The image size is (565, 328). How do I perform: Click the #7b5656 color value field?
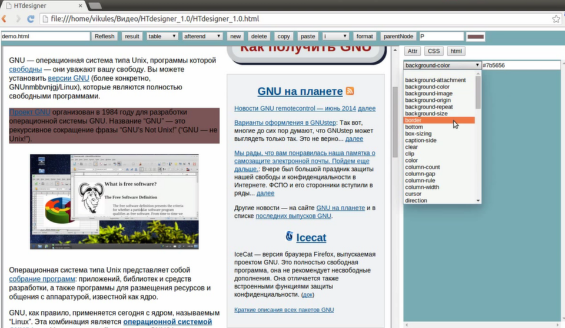(x=521, y=65)
